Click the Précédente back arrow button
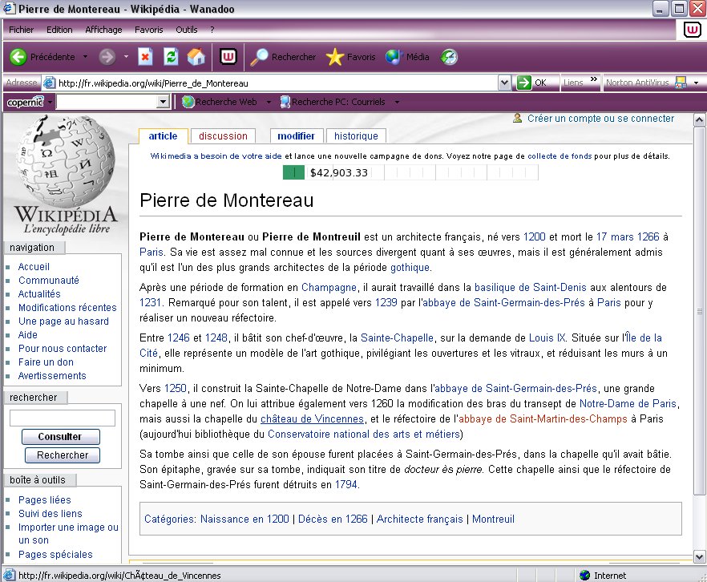 pos(19,57)
